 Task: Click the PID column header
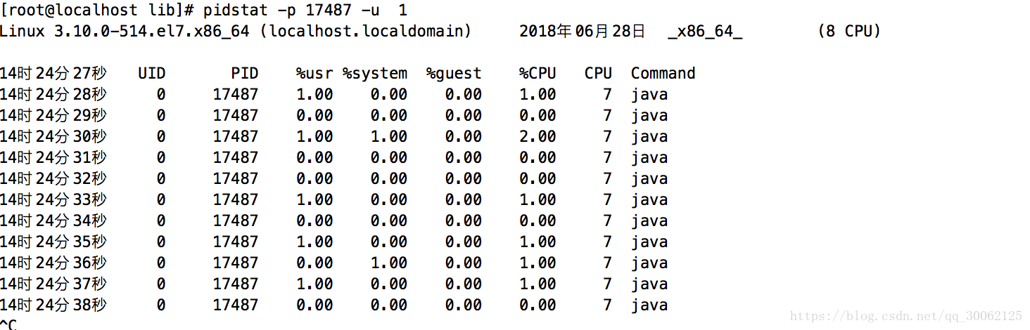(245, 74)
